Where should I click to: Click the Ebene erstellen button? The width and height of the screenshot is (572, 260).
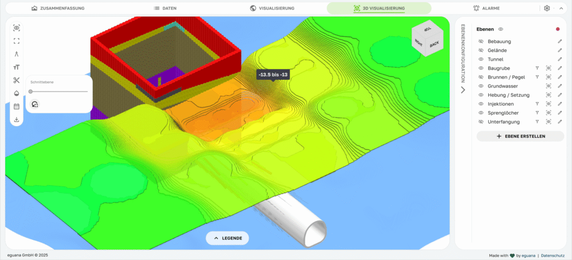(520, 136)
